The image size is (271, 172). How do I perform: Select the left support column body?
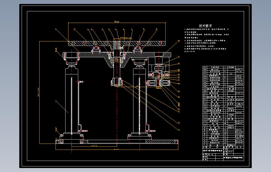coord(72,101)
